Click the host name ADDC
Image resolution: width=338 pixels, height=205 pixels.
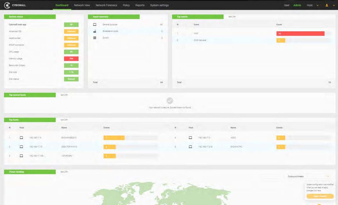pyautogui.click(x=233, y=138)
